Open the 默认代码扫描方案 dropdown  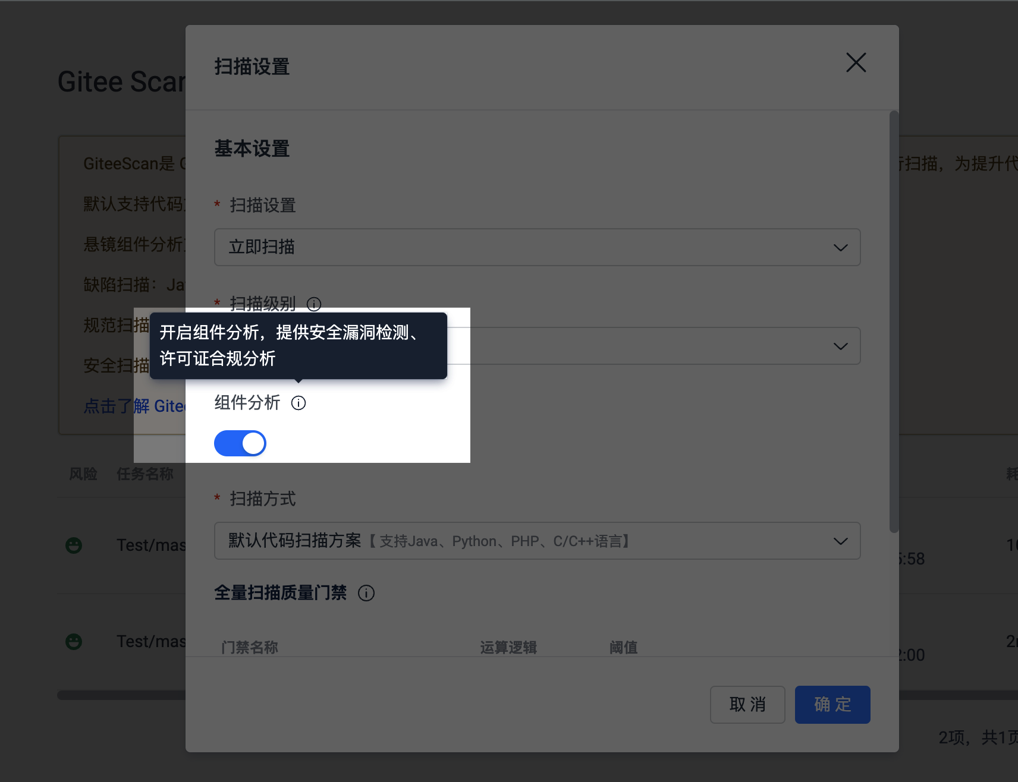[x=537, y=541]
